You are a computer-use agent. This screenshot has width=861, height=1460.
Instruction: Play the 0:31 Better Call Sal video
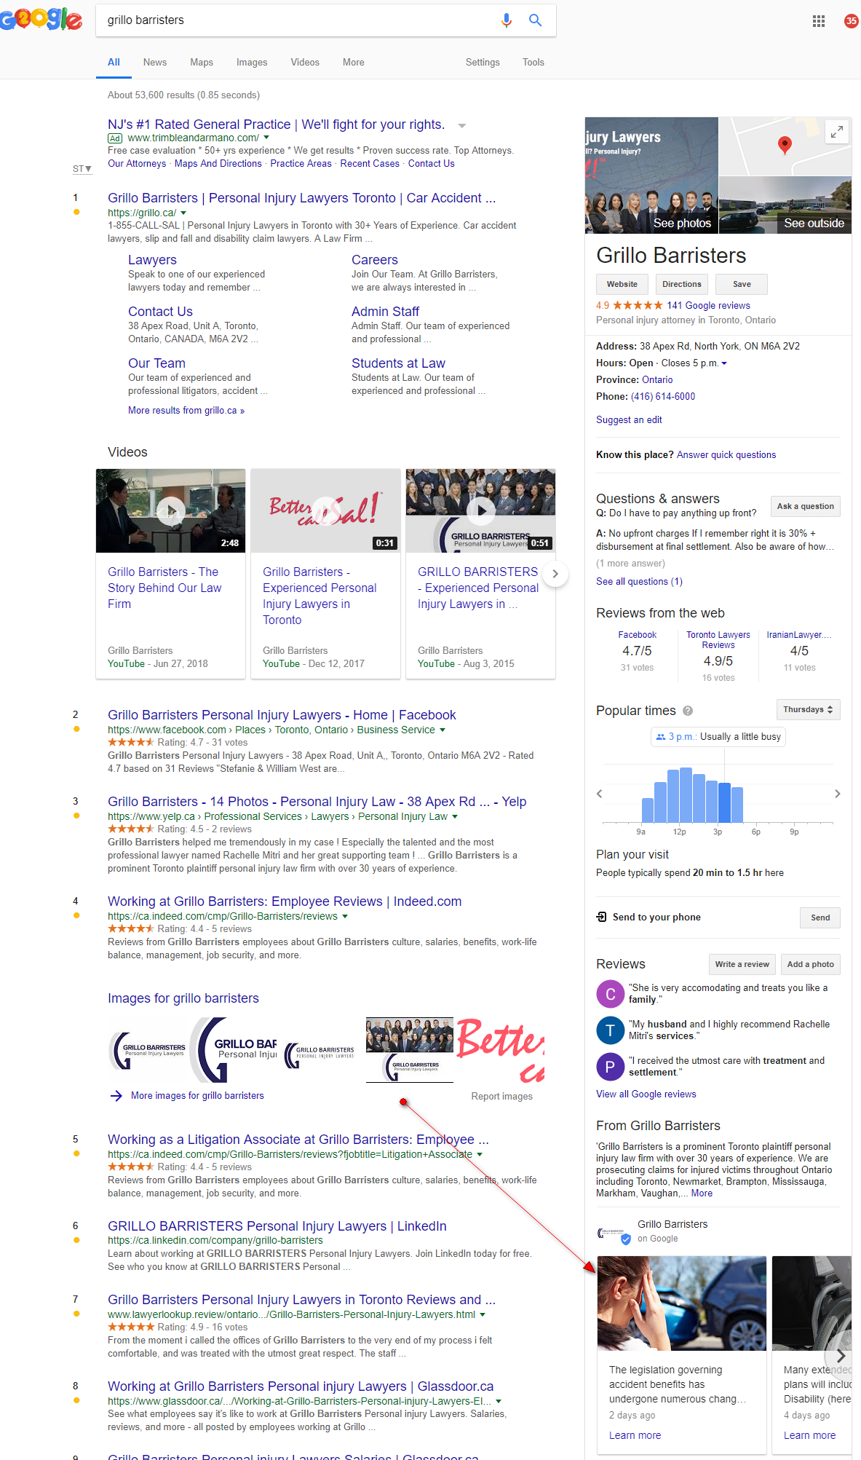326,510
